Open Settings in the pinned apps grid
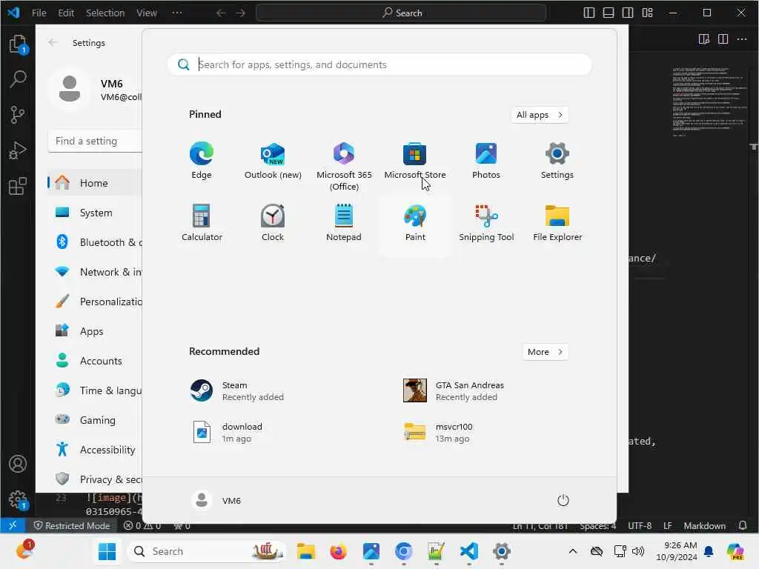This screenshot has height=569, width=759. pos(557,161)
